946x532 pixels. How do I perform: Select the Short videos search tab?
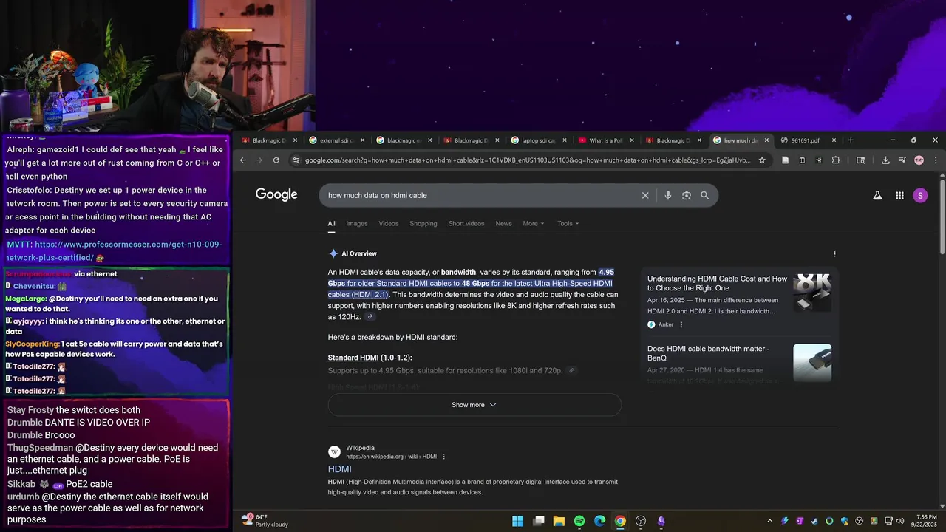(466, 223)
